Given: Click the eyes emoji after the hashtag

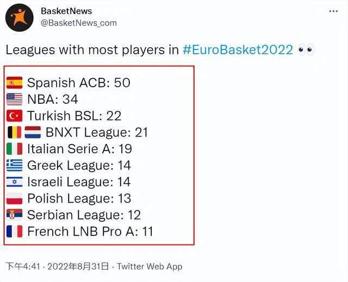Looking at the screenshot, I should click(306, 49).
